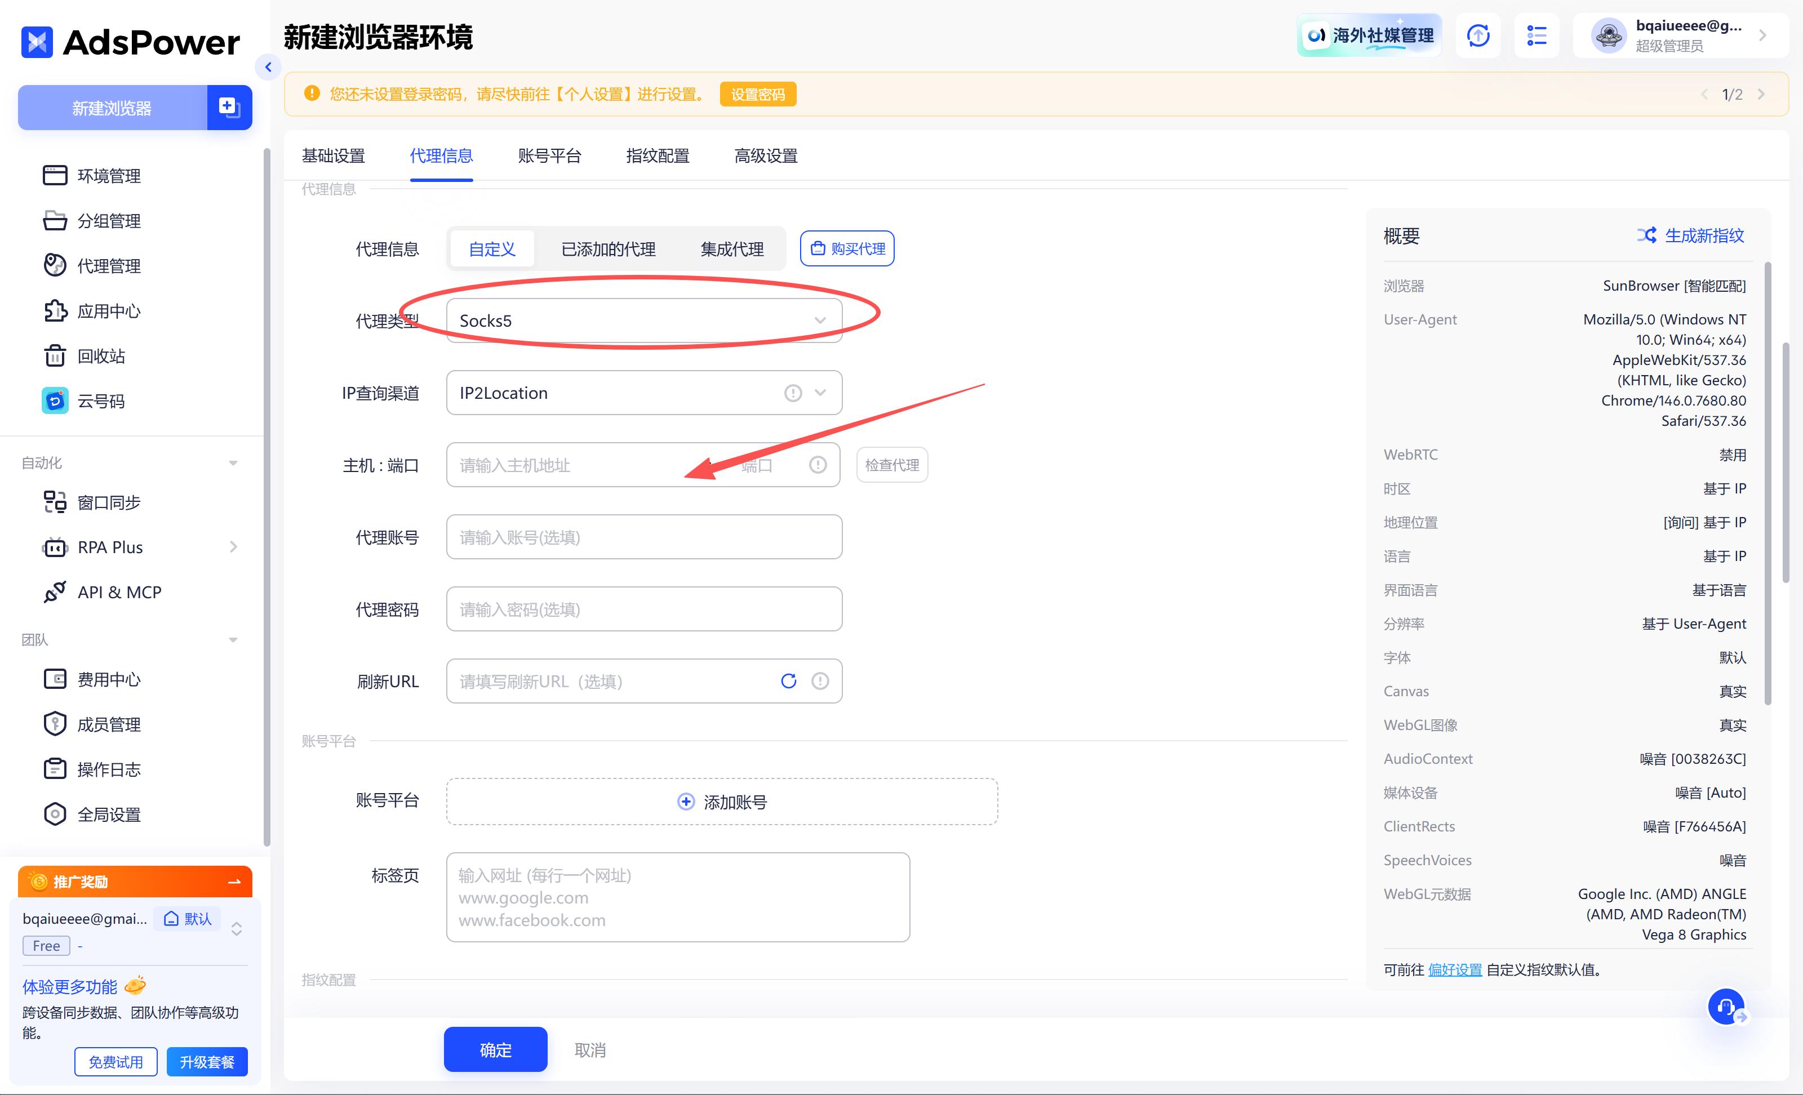Open the batch new browser plus icon
The width and height of the screenshot is (1803, 1095).
coord(229,108)
